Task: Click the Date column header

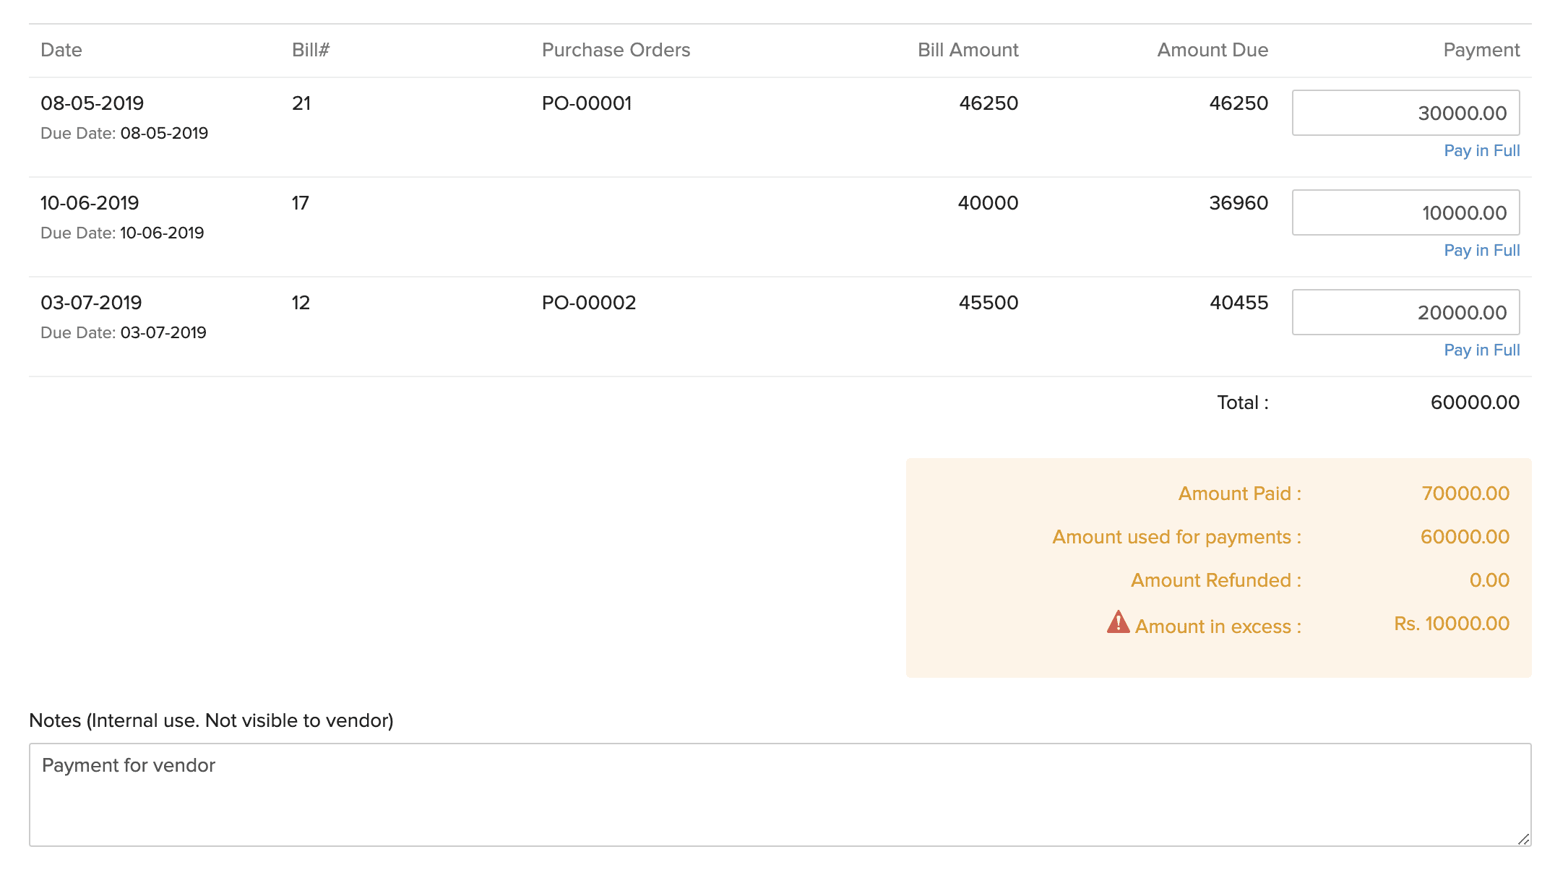Action: click(x=61, y=50)
